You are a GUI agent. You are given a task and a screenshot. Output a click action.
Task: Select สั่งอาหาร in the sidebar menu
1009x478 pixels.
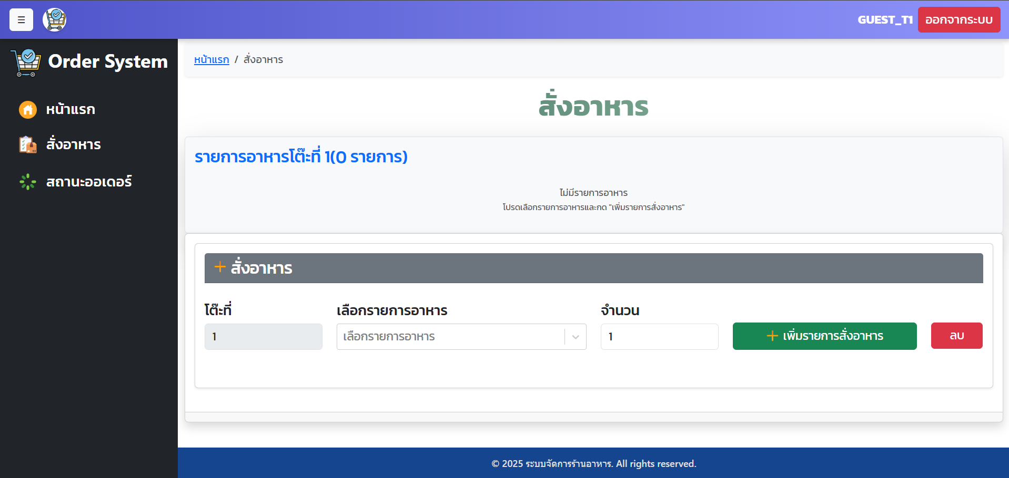pos(73,144)
